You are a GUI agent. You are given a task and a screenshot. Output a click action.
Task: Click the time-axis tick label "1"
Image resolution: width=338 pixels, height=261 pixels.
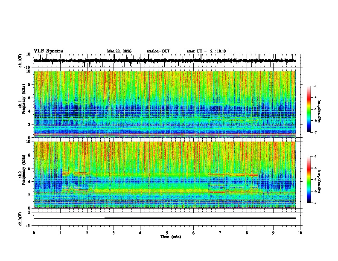coord(60,232)
